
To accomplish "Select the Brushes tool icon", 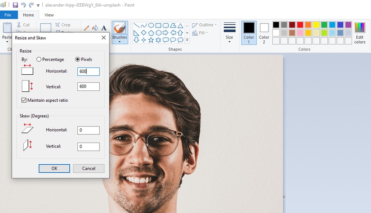I will point(120,28).
